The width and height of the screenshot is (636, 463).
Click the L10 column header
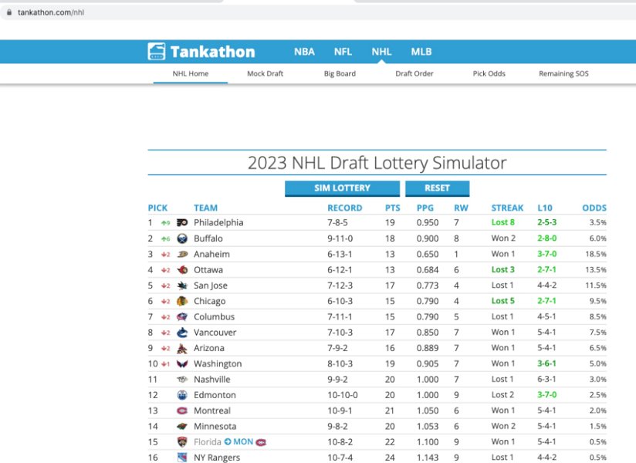coord(545,208)
